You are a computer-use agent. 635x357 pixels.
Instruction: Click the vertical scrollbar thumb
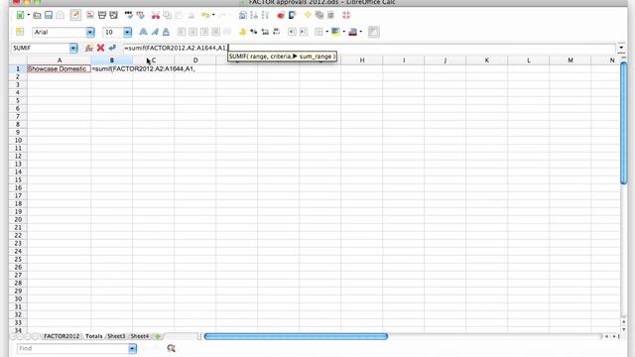pos(624,123)
